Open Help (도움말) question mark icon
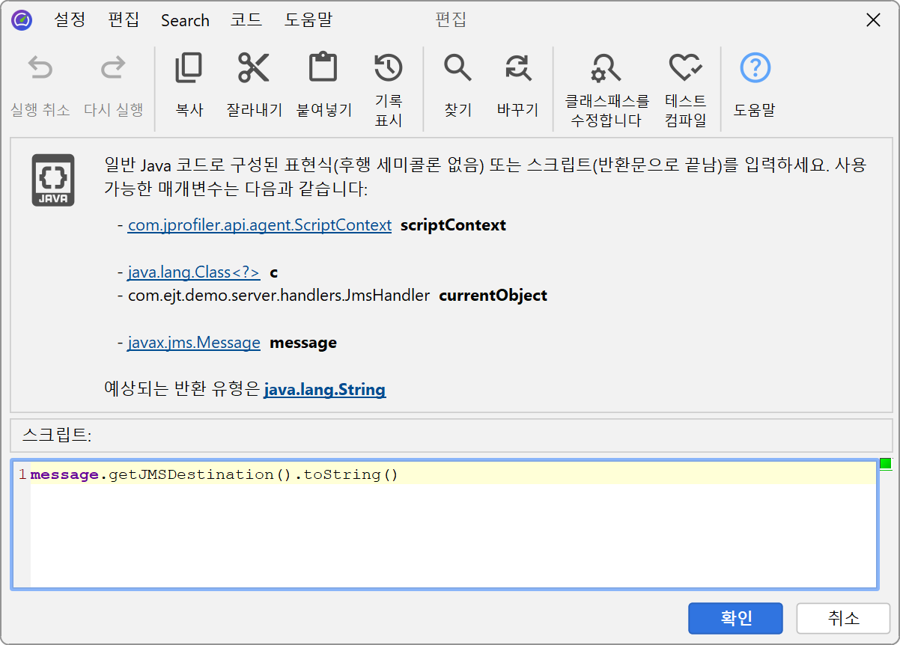This screenshot has height=645, width=900. (755, 68)
